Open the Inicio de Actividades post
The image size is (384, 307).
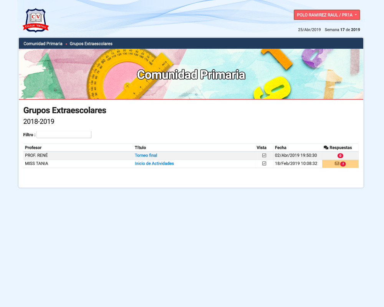click(154, 163)
